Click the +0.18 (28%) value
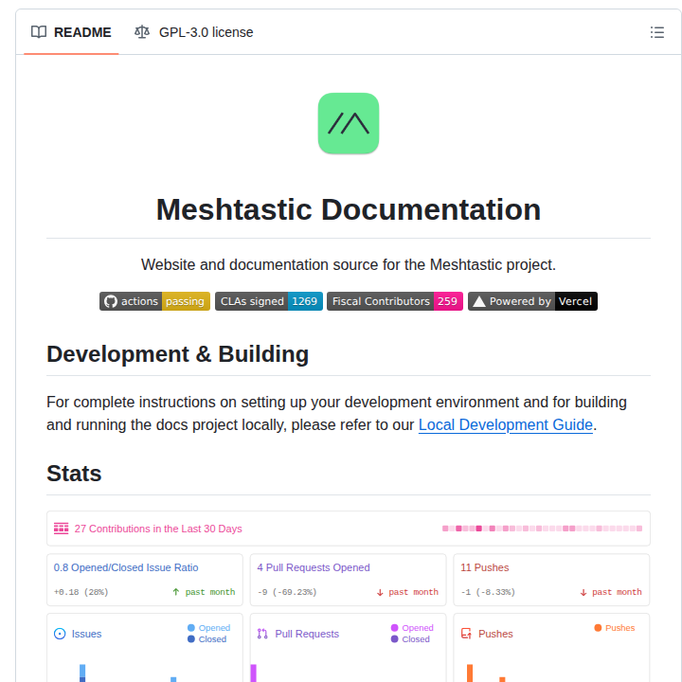The width and height of the screenshot is (682, 682). click(x=81, y=592)
